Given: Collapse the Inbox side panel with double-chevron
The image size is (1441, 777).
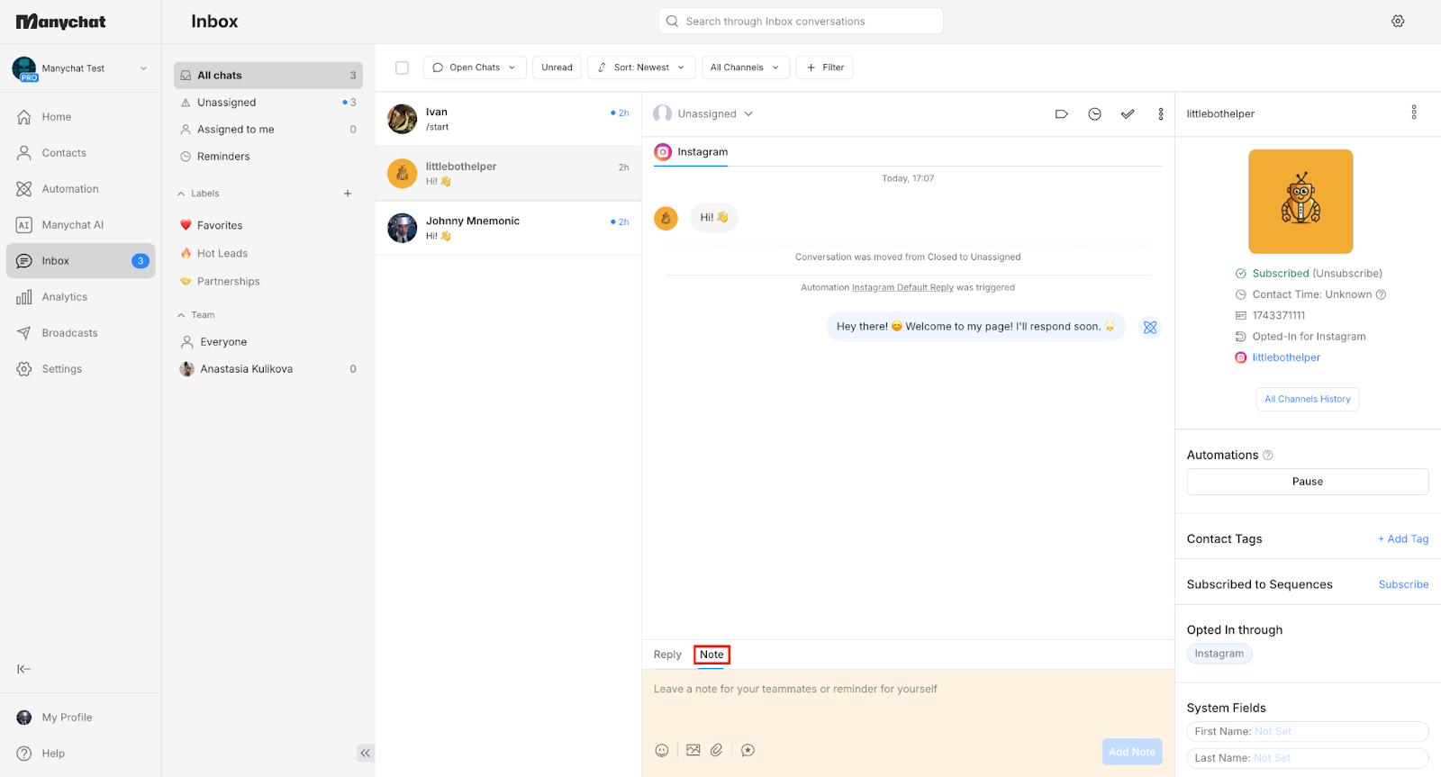Looking at the screenshot, I should coord(365,753).
